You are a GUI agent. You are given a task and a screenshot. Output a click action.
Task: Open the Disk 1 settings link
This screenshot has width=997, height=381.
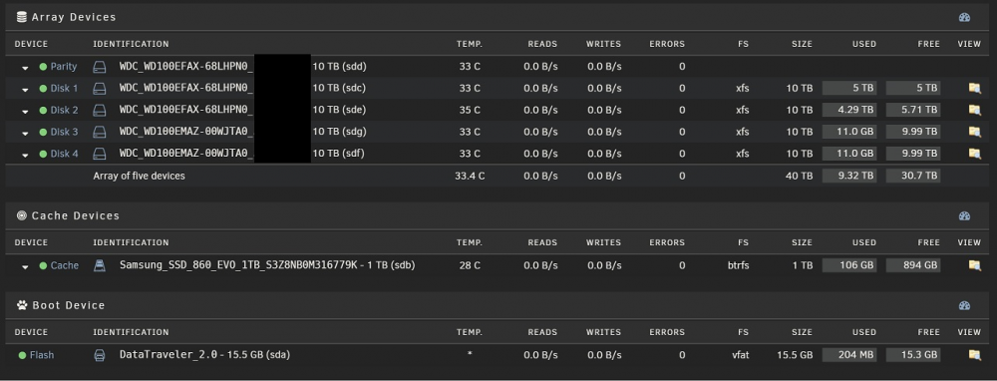(64, 89)
